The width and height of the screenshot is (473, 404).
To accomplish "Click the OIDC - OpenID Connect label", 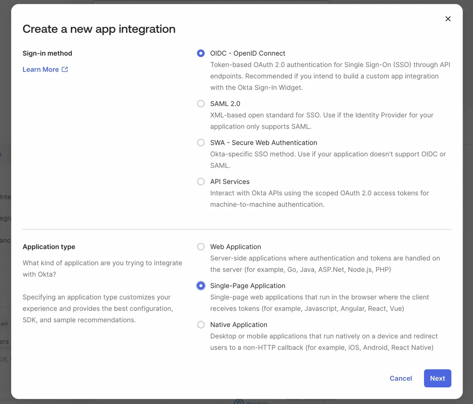I will (x=248, y=53).
